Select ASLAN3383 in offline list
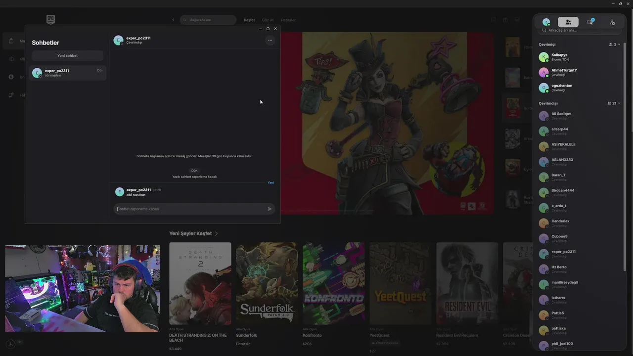 (580, 162)
